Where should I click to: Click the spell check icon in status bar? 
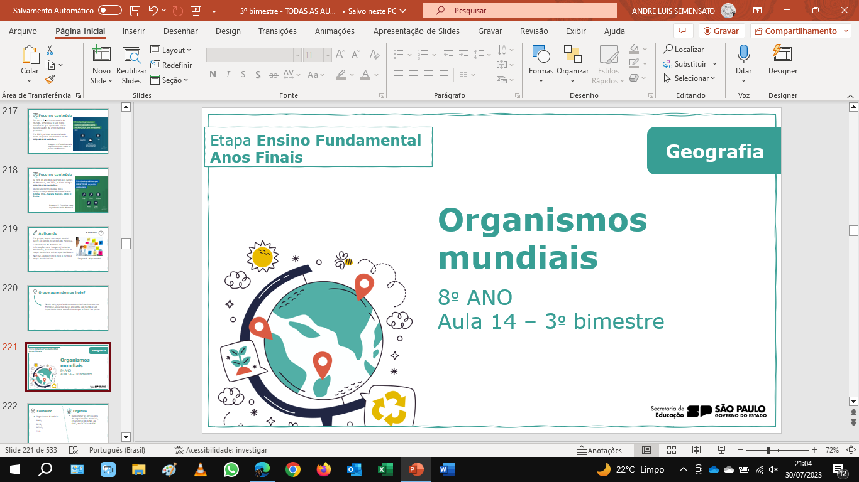tap(73, 450)
